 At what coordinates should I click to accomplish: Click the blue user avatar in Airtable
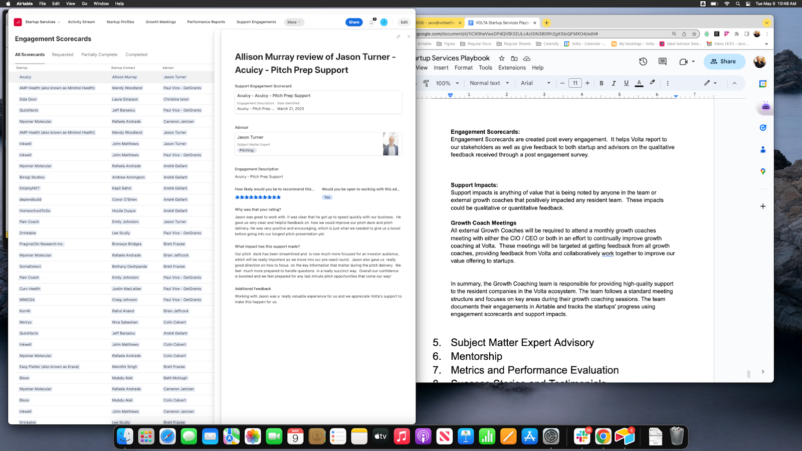click(384, 22)
